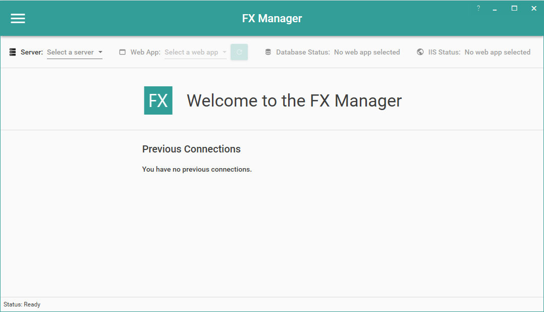Minimize the FX Manager window
Viewport: 544px width, 312px height.
point(495,8)
